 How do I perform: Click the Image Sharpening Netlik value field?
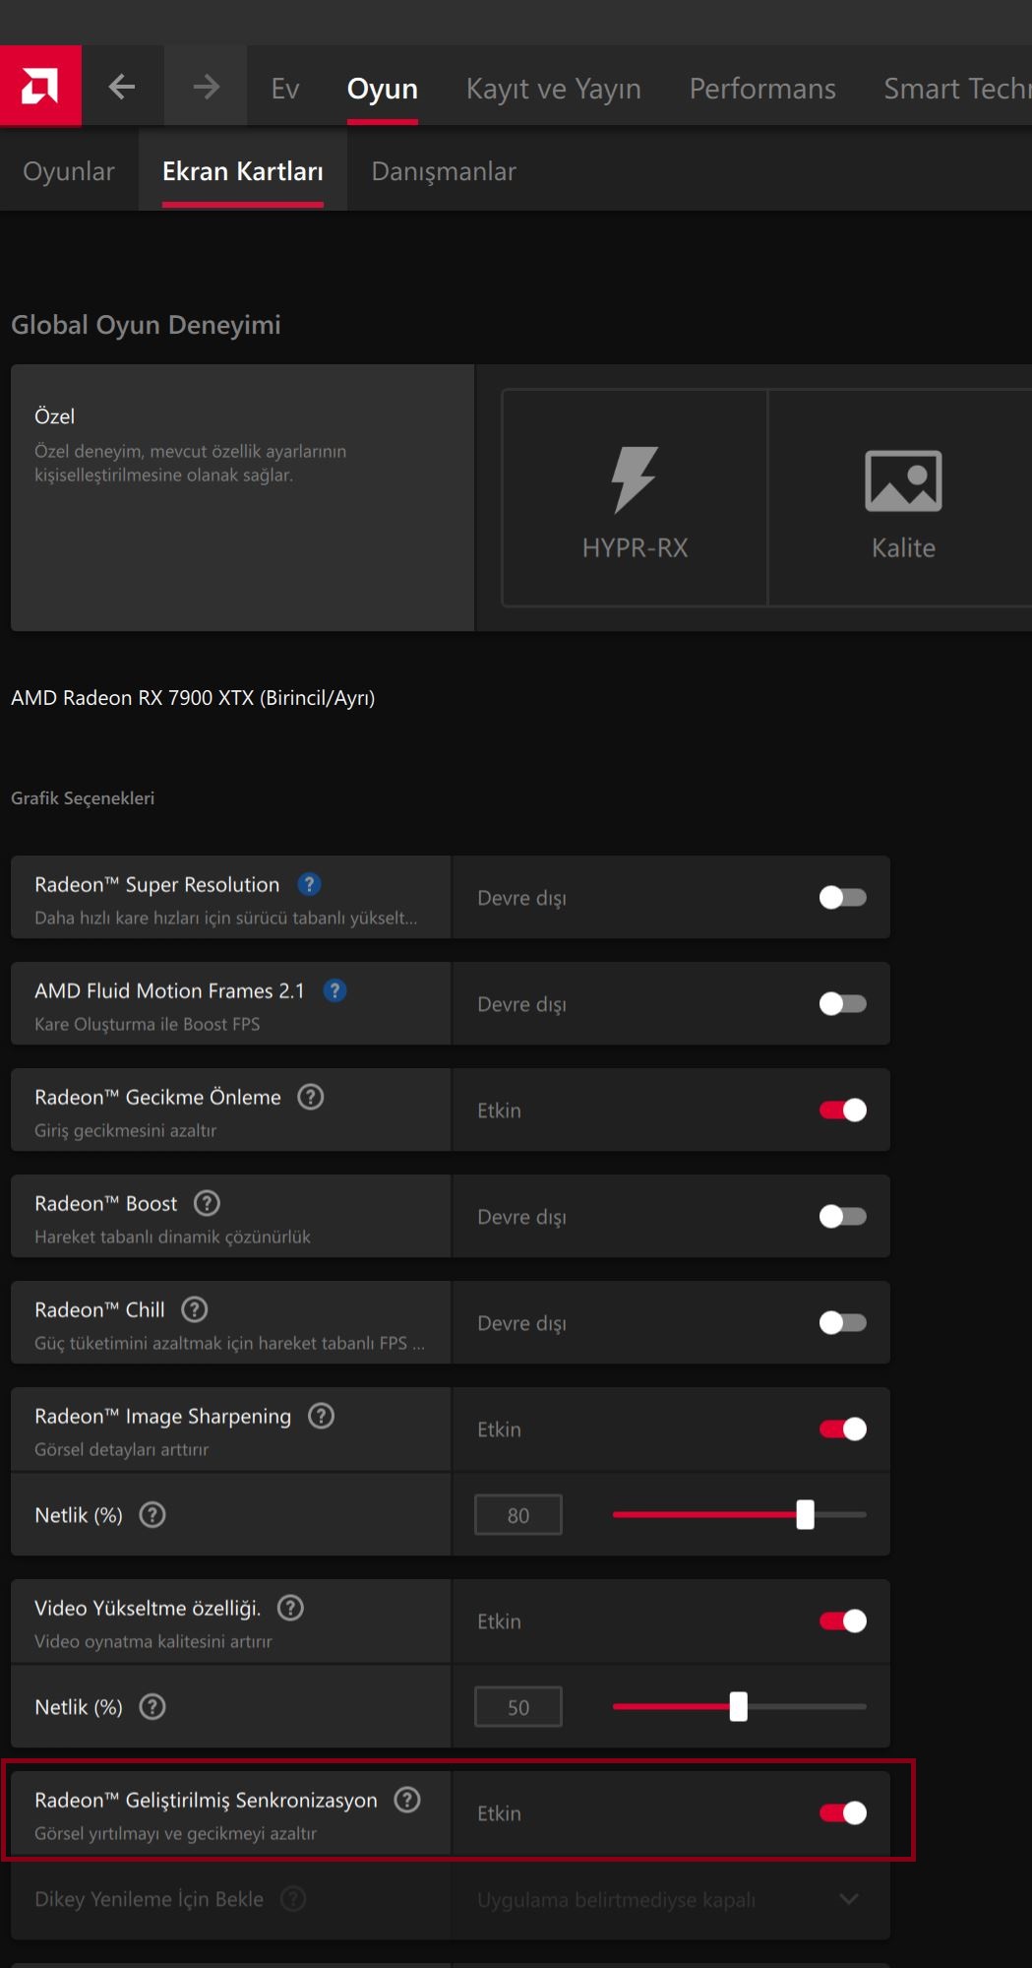(518, 1515)
